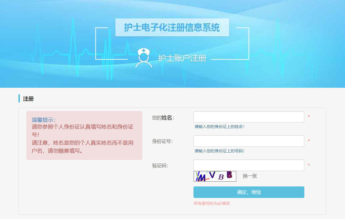Click the red asterisk beside ID number field
This screenshot has height=219, width=345.
click(x=309, y=141)
